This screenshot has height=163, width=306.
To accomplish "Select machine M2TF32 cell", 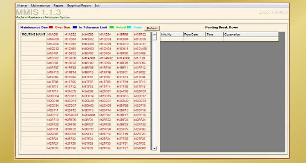I will point(142,143).
